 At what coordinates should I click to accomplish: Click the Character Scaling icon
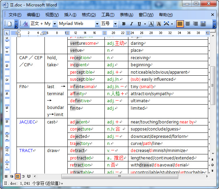166,24
